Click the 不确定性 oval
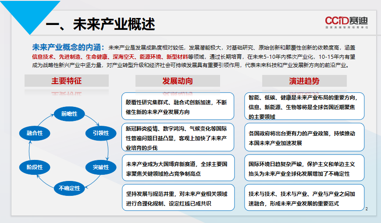Screen dimensions: 381x223 (x=69, y=188)
